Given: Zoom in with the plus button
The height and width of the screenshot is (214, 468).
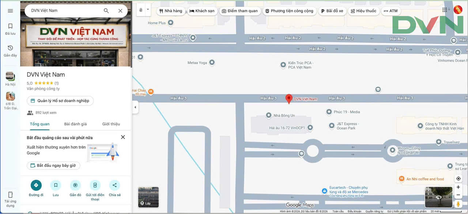Looking at the screenshot, I should [x=458, y=187].
